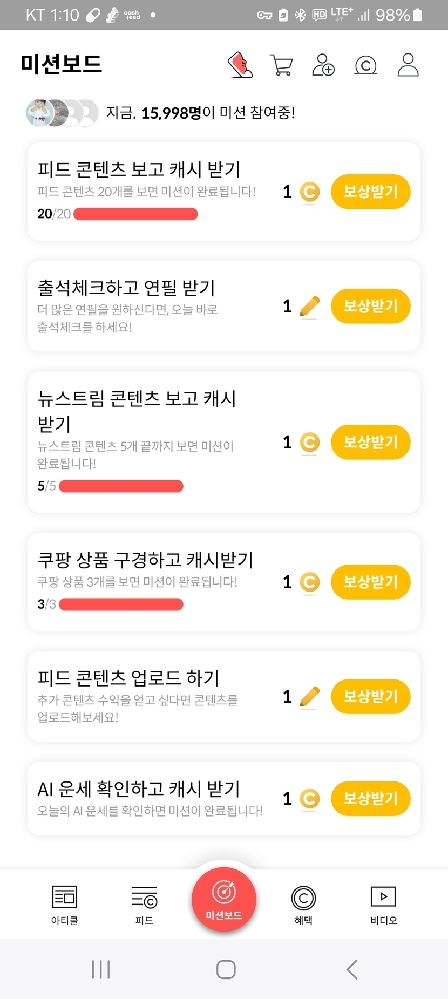Screen dimensions: 448x999
Task: Tap the invite friend icon
Action: click(x=323, y=65)
